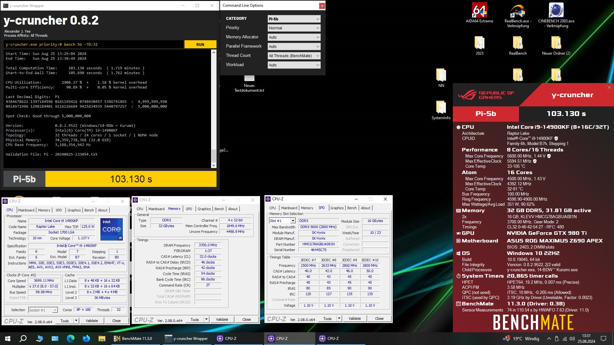Click the 103.130 s result bar

131,179
